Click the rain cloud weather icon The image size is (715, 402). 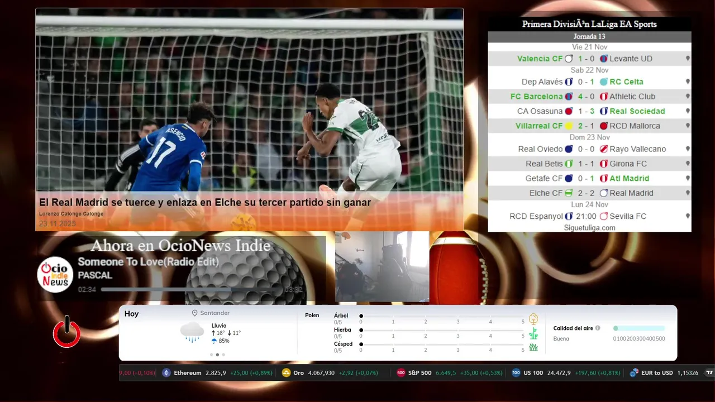pos(192,332)
